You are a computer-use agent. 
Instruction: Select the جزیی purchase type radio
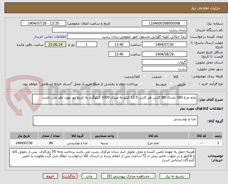pos(190,84)
